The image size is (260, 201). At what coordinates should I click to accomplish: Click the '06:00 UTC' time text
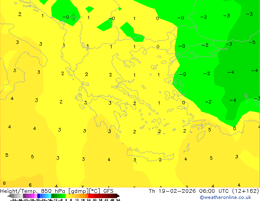[214, 191]
